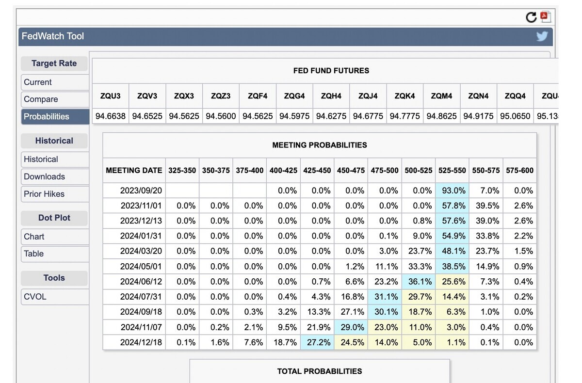Click the 93.0% highlighted probability cell

tap(452, 191)
